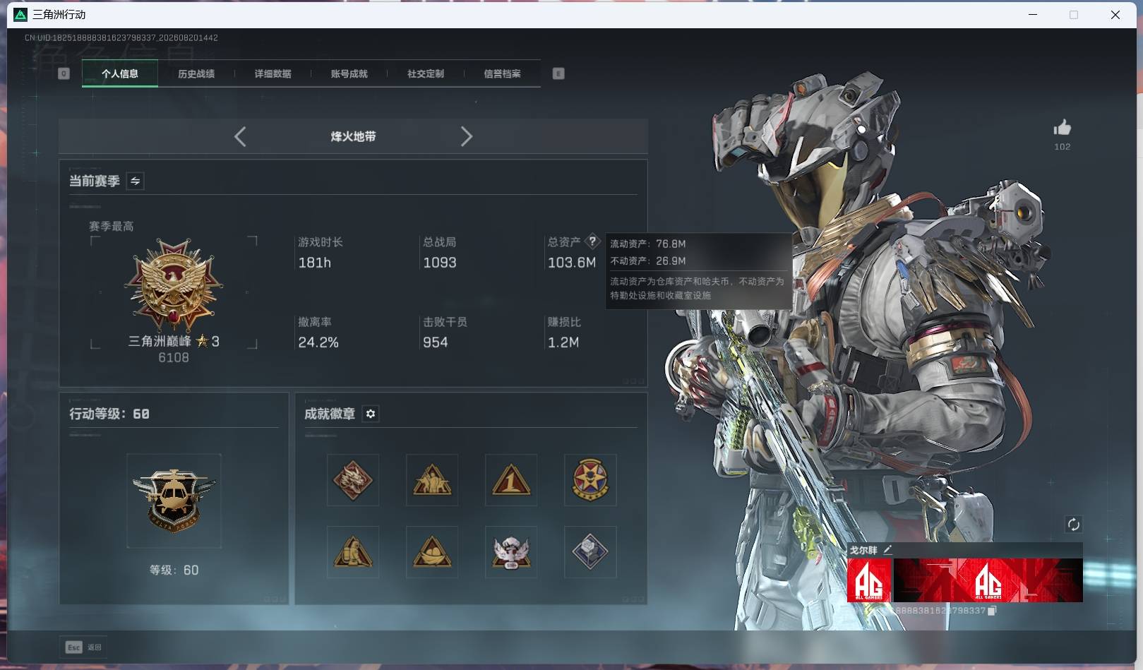The width and height of the screenshot is (1143, 670).
Task: Click the 不动资产：26.9M tooltip line
Action: coord(648,261)
